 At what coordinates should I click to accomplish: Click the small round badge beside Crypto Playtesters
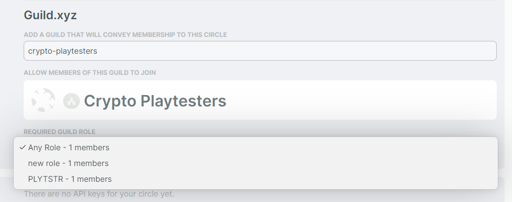click(x=71, y=101)
